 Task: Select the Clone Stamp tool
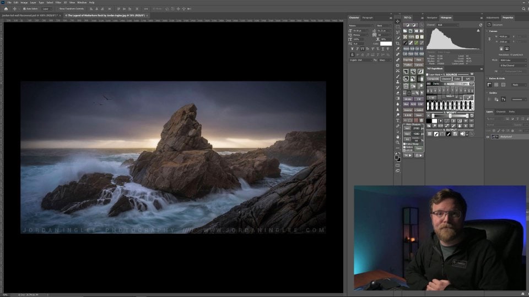tap(398, 82)
